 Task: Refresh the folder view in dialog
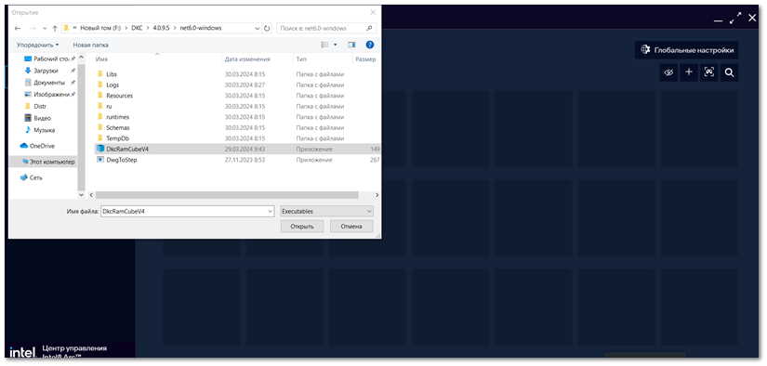point(267,29)
